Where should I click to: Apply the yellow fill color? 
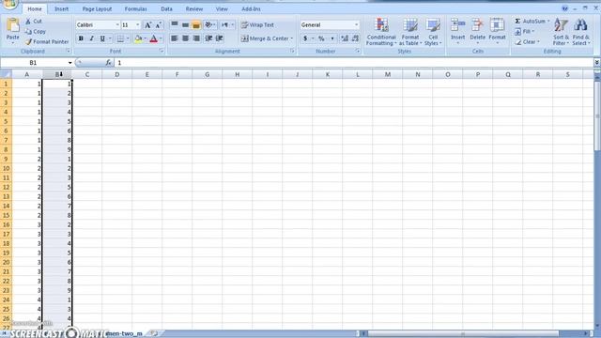(138, 38)
